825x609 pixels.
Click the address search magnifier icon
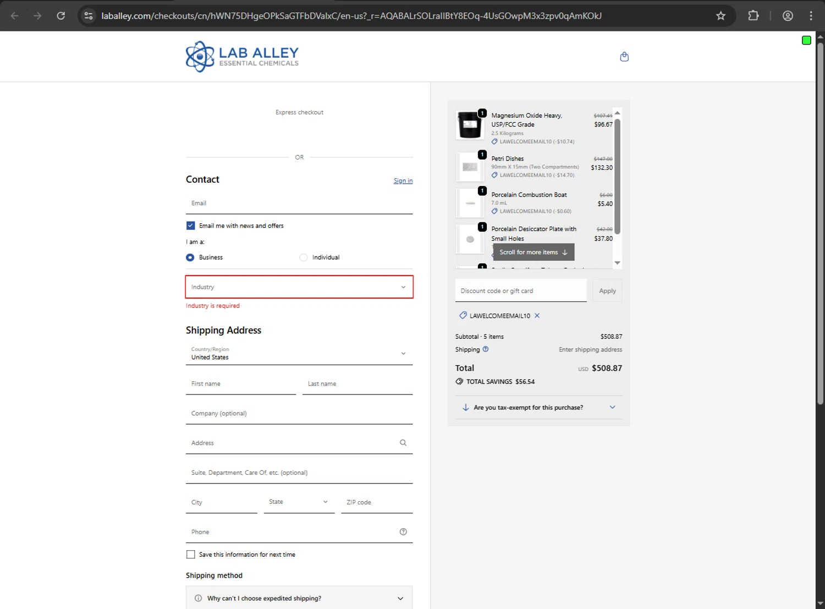(x=403, y=443)
